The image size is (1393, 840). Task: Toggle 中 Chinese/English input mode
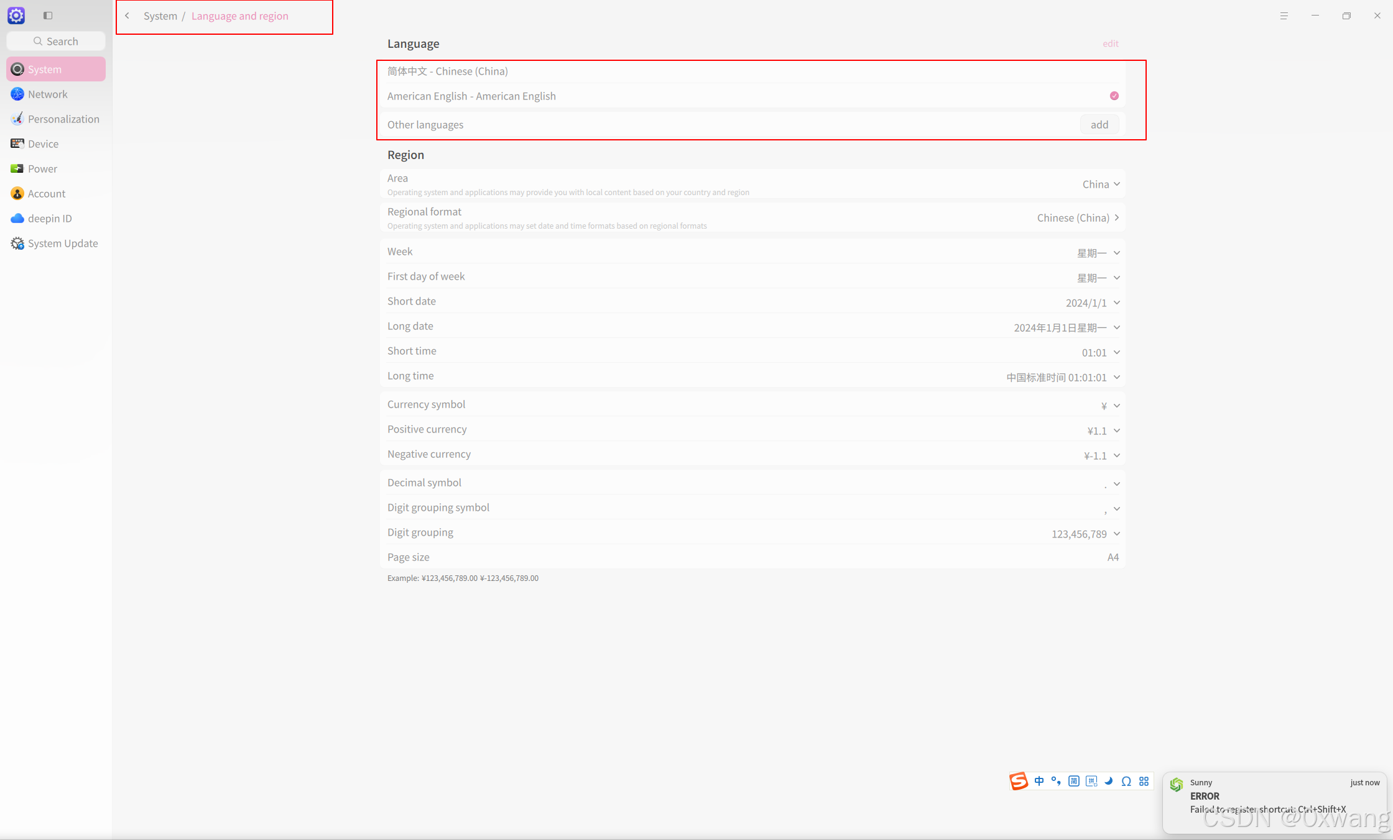[x=1039, y=781]
